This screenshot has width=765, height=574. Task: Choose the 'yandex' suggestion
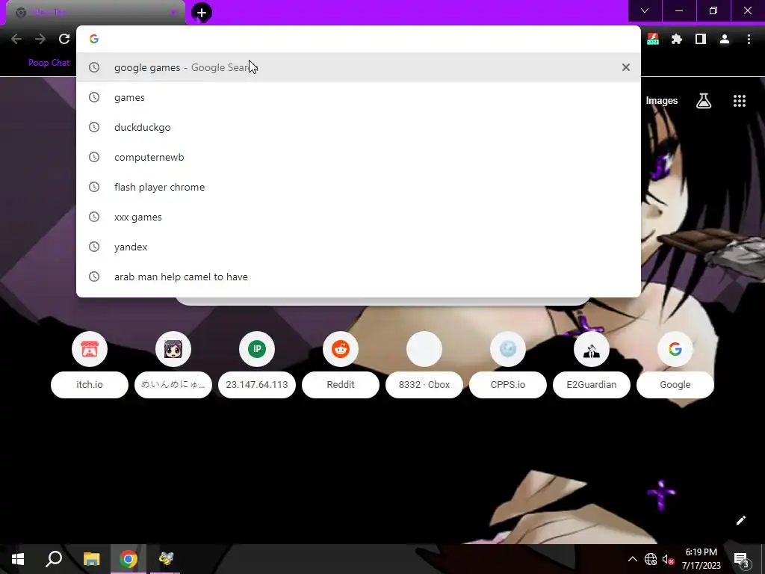[358, 247]
